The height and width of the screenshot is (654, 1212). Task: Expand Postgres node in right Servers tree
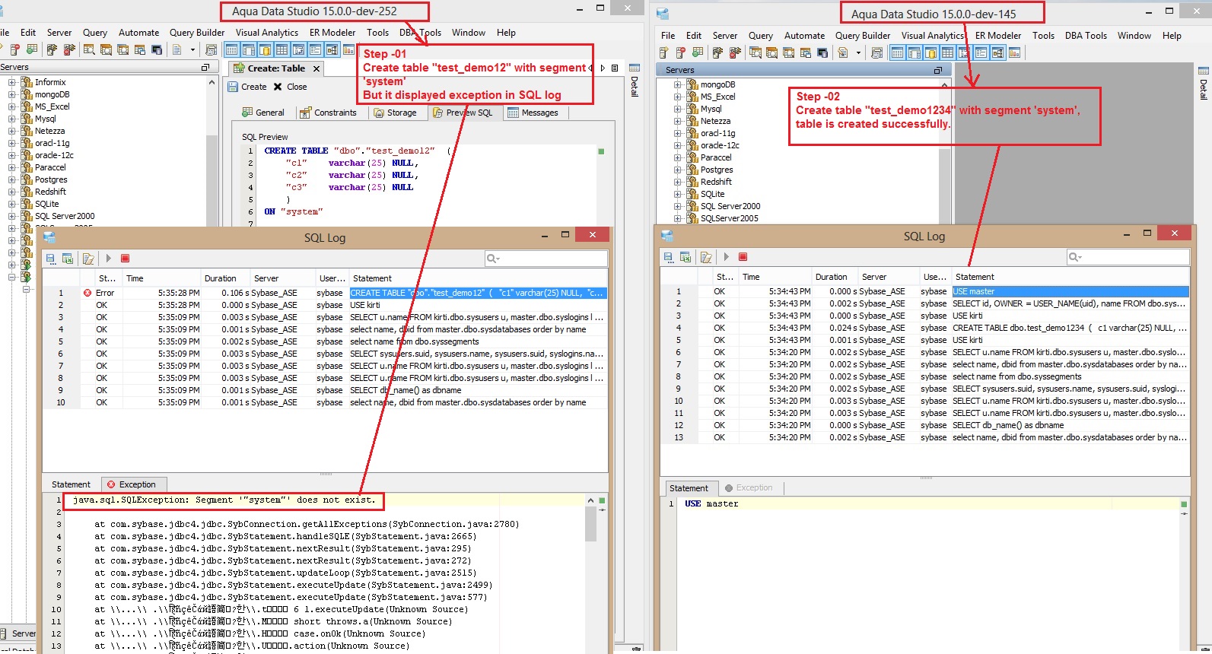point(677,170)
